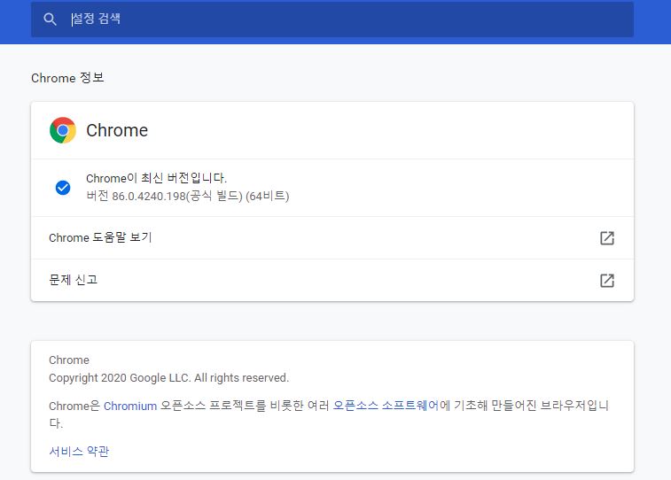
Task: Click the Chrome logo icon
Action: [x=63, y=130]
